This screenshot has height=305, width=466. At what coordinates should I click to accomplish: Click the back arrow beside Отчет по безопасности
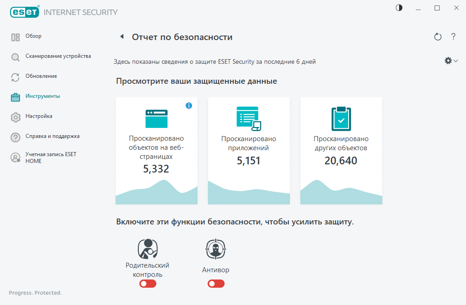(122, 36)
